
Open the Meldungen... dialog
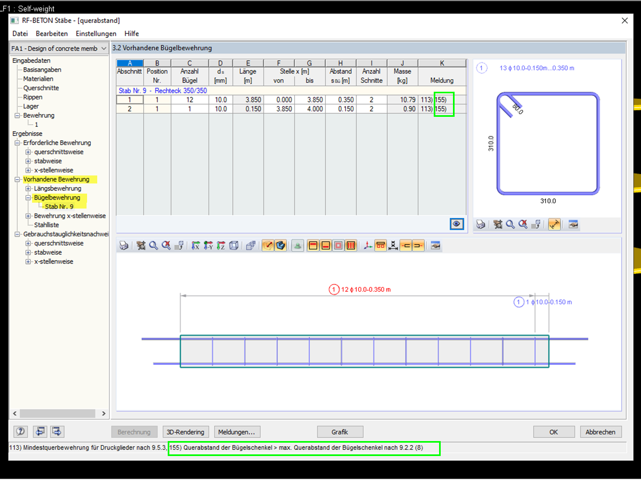coord(237,432)
